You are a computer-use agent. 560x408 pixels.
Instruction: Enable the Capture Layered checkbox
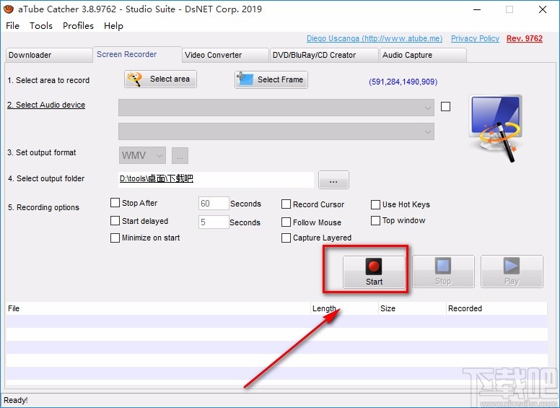pyautogui.click(x=286, y=238)
